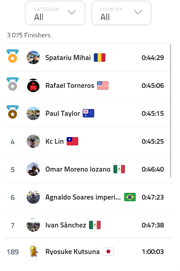
Task: Click the bronze medal icon
Action: tap(12, 112)
